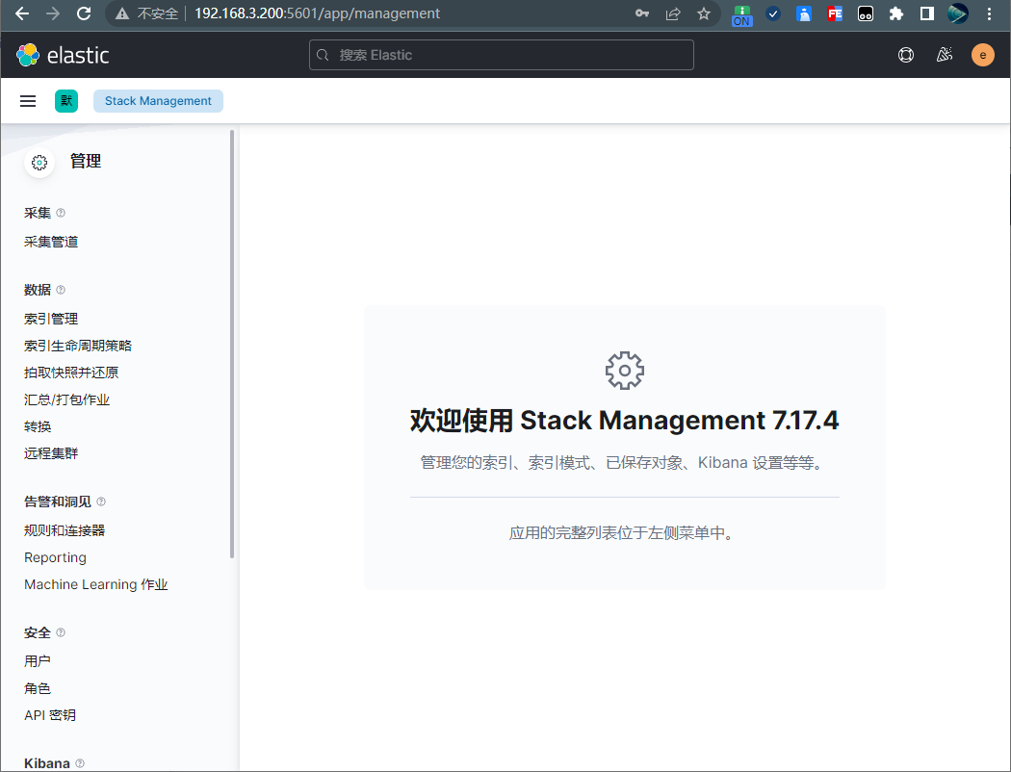Click the help icon beside 告警和洞见
Image resolution: width=1011 pixels, height=772 pixels.
click(100, 501)
